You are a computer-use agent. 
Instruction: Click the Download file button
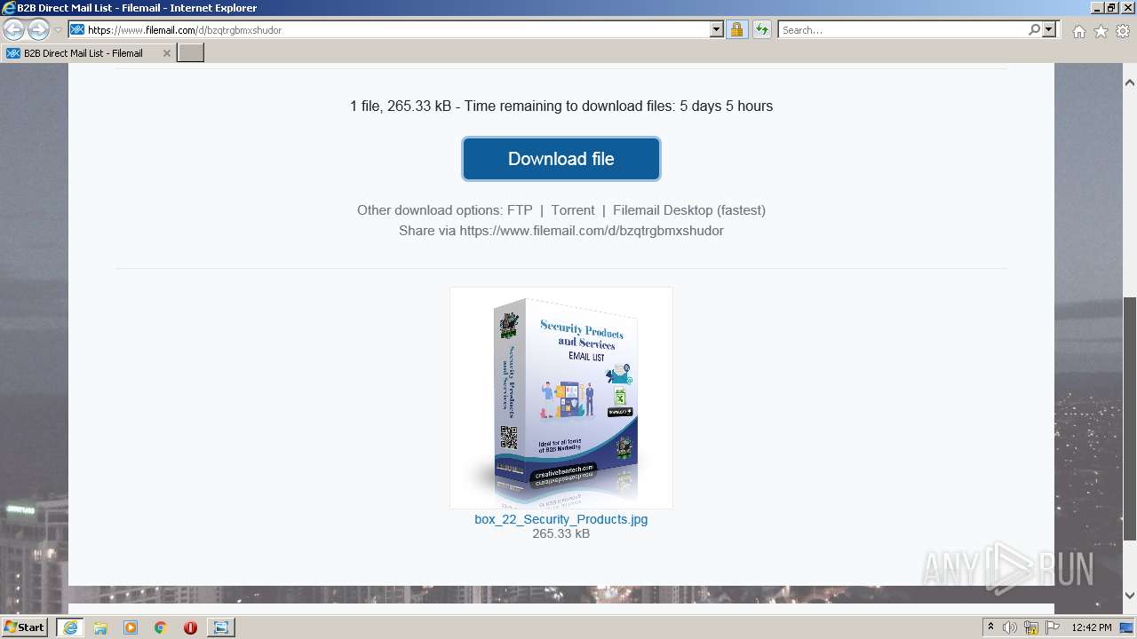(x=561, y=159)
